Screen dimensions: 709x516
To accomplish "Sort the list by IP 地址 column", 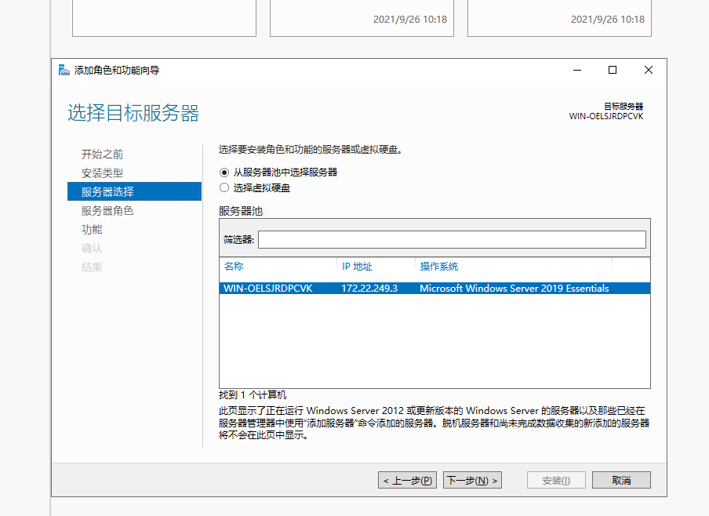I will pos(355,266).
